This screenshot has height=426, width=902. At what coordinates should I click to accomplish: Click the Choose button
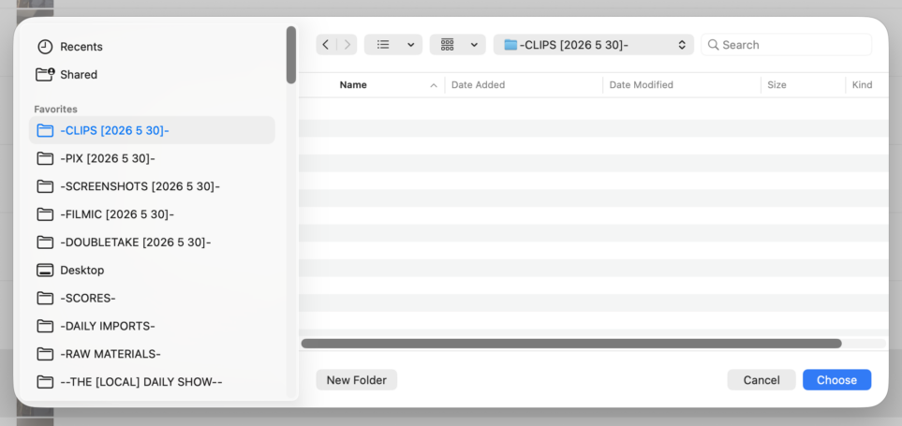(x=837, y=380)
